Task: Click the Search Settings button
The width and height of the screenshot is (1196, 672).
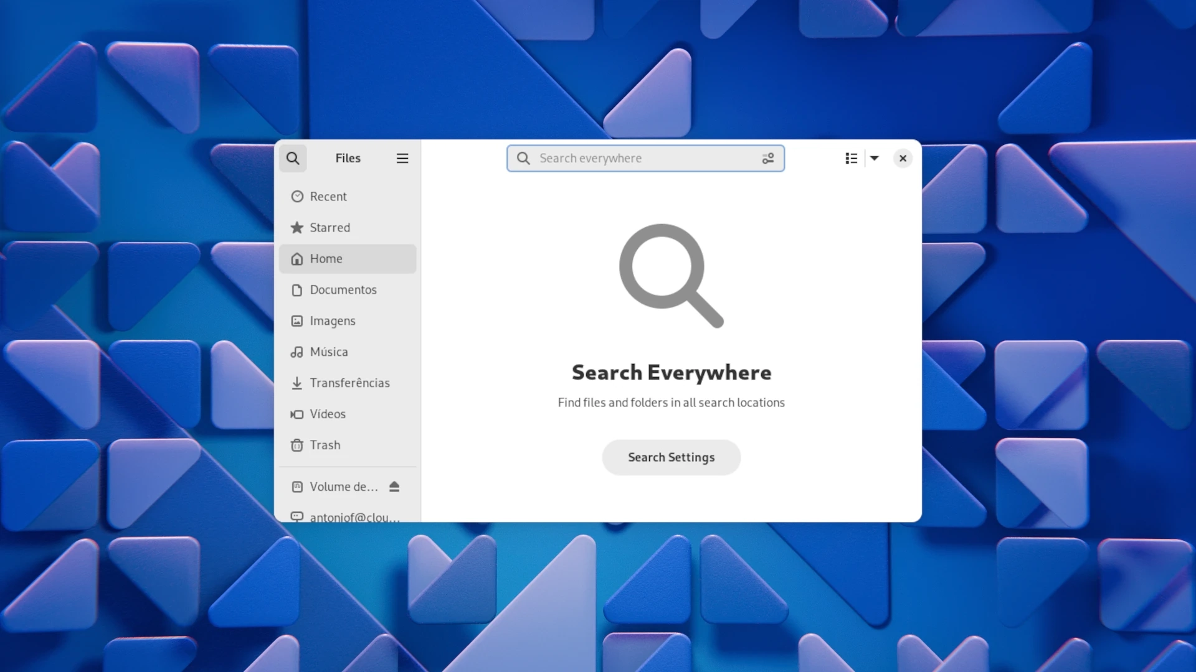Action: [x=671, y=457]
